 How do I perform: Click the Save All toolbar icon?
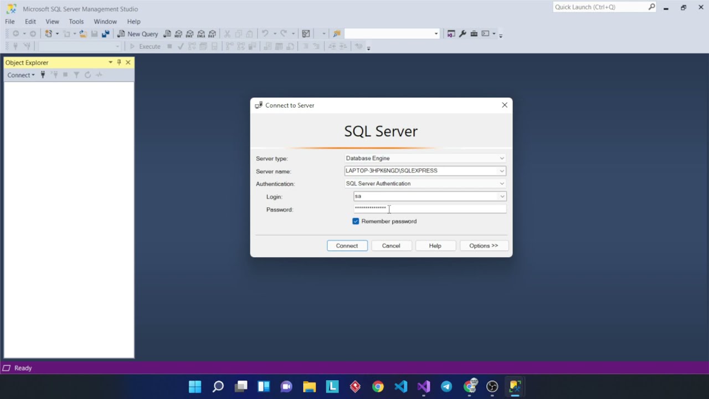pyautogui.click(x=105, y=34)
